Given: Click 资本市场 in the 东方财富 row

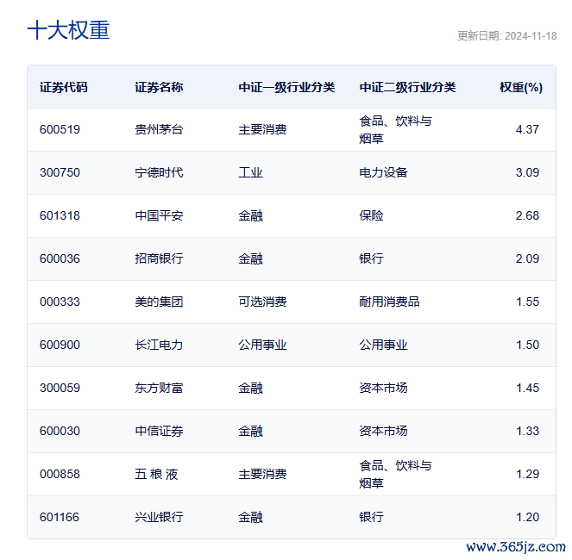Looking at the screenshot, I should point(383,388).
